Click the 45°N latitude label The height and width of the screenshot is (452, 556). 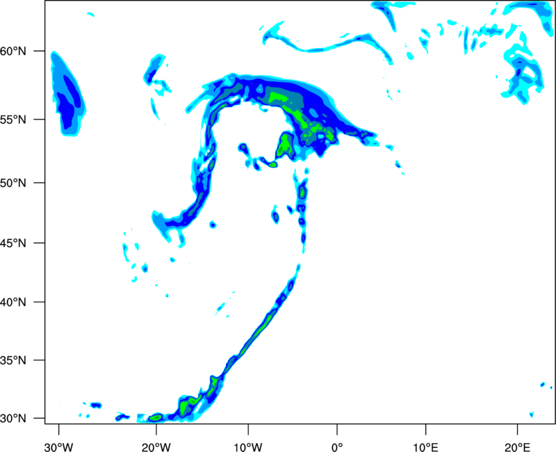point(13,243)
